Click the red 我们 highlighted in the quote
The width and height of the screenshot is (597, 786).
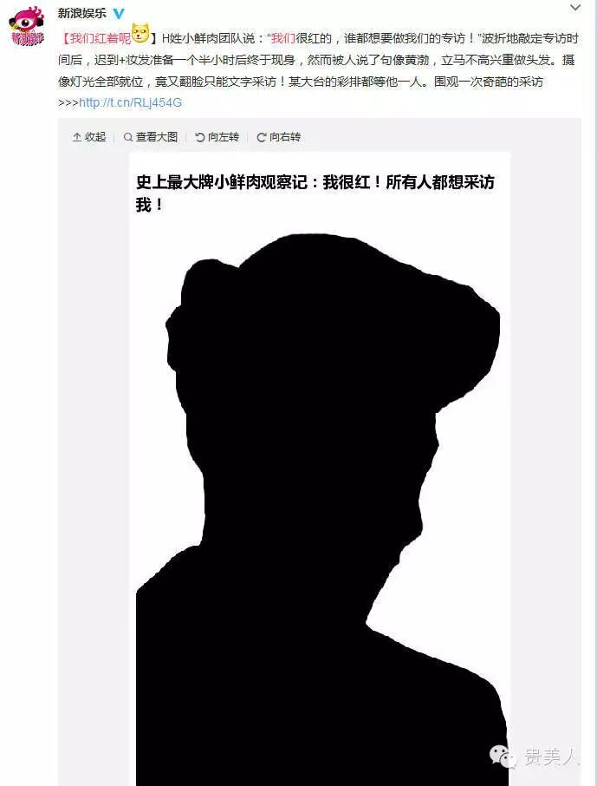[283, 38]
